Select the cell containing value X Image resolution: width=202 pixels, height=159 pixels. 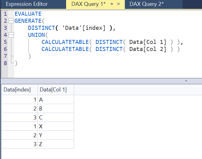point(55,126)
